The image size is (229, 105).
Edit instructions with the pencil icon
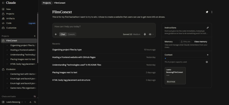click(x=208, y=28)
